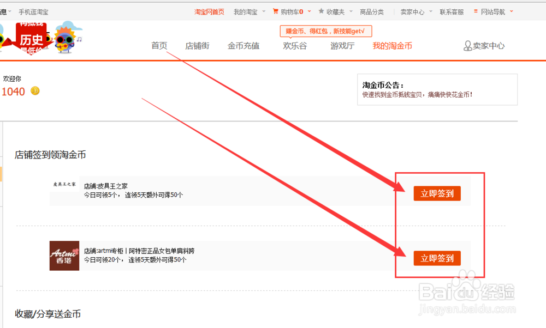Image resolution: width=546 pixels, height=328 pixels.
Task: Select the 欢乐谷 navigation tab
Action: (295, 46)
